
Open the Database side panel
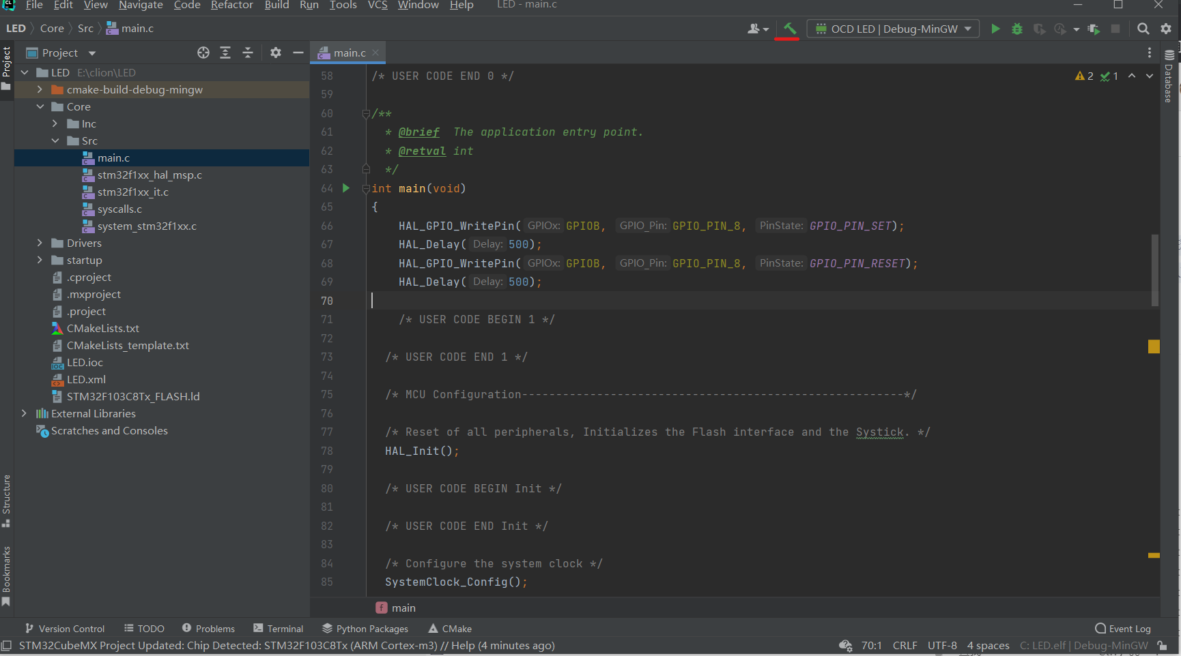point(1169,75)
